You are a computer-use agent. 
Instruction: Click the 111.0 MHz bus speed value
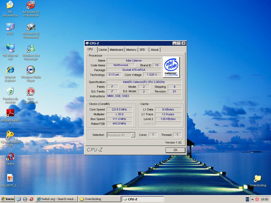(x=119, y=119)
